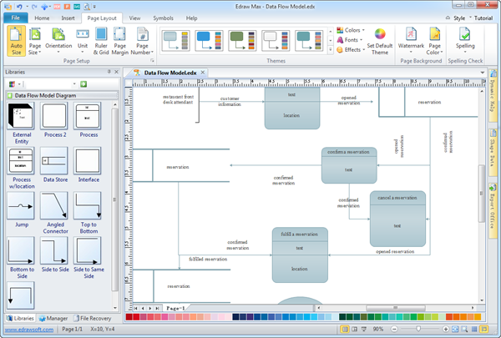
Task: Pick the Data Store shape
Action: (54, 160)
